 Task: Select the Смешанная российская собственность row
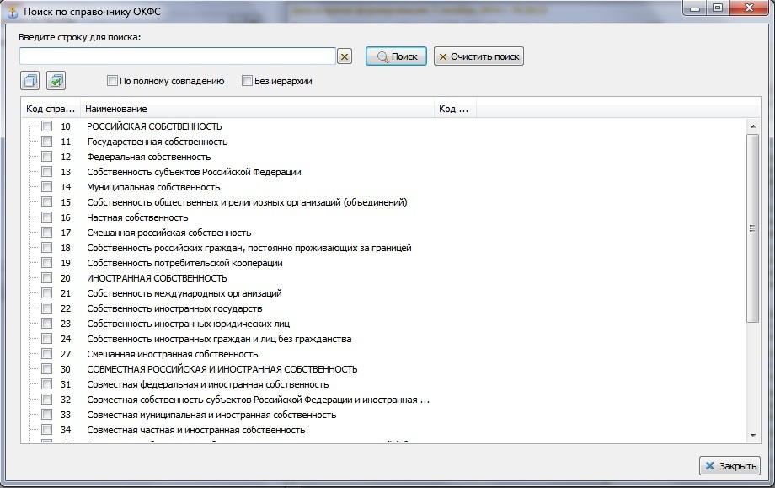pos(168,233)
